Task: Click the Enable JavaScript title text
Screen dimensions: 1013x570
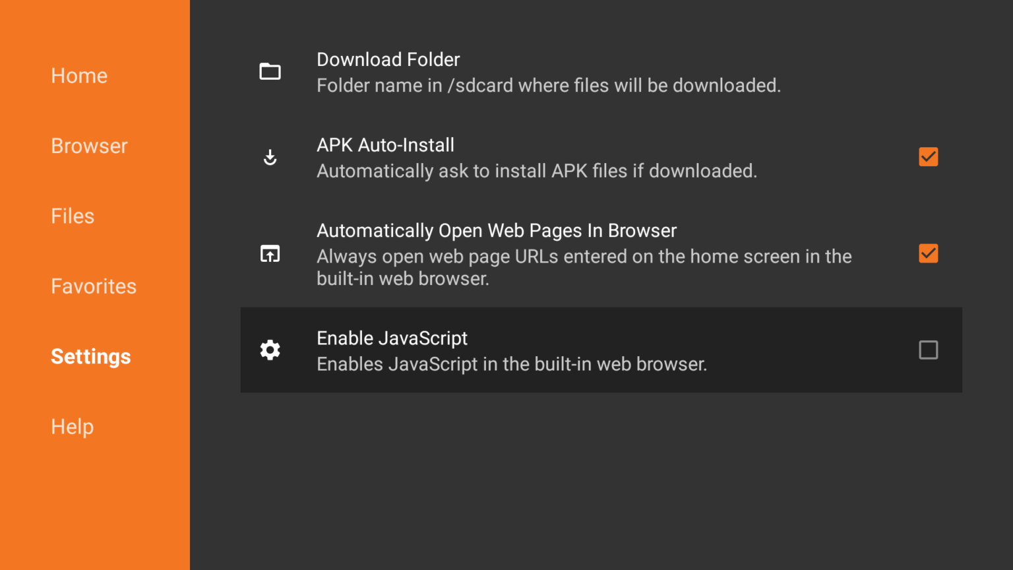Action: pos(392,338)
